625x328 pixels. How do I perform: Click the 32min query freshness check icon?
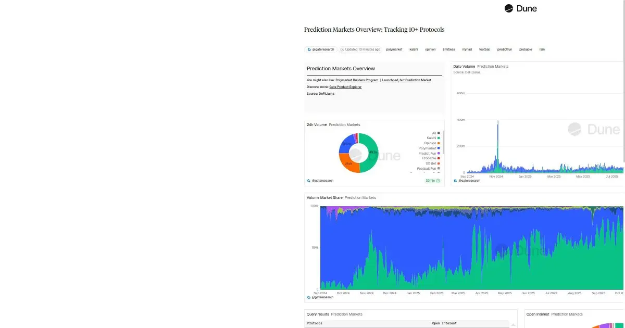[438, 181]
